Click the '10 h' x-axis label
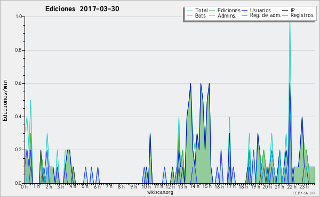The width and height of the screenshot is (320, 197). (x=146, y=187)
